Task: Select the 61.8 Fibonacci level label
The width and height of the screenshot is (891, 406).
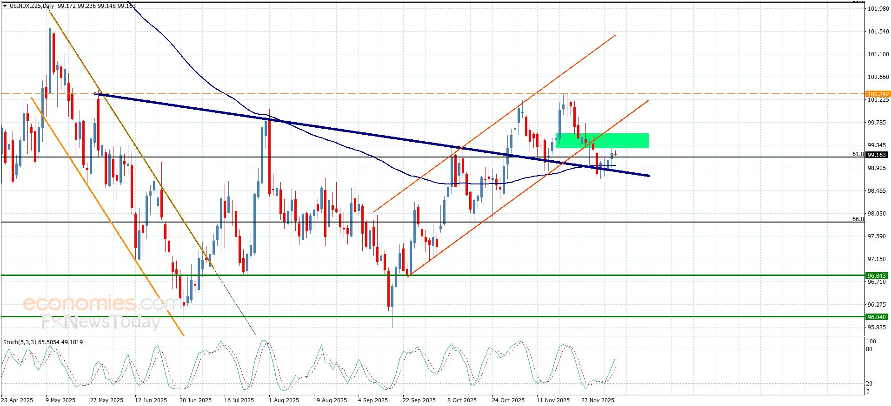Action: [x=858, y=154]
